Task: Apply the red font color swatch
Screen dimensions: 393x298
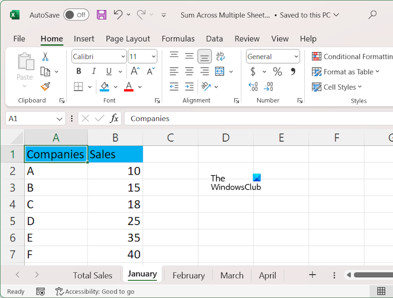Action: coord(129,86)
